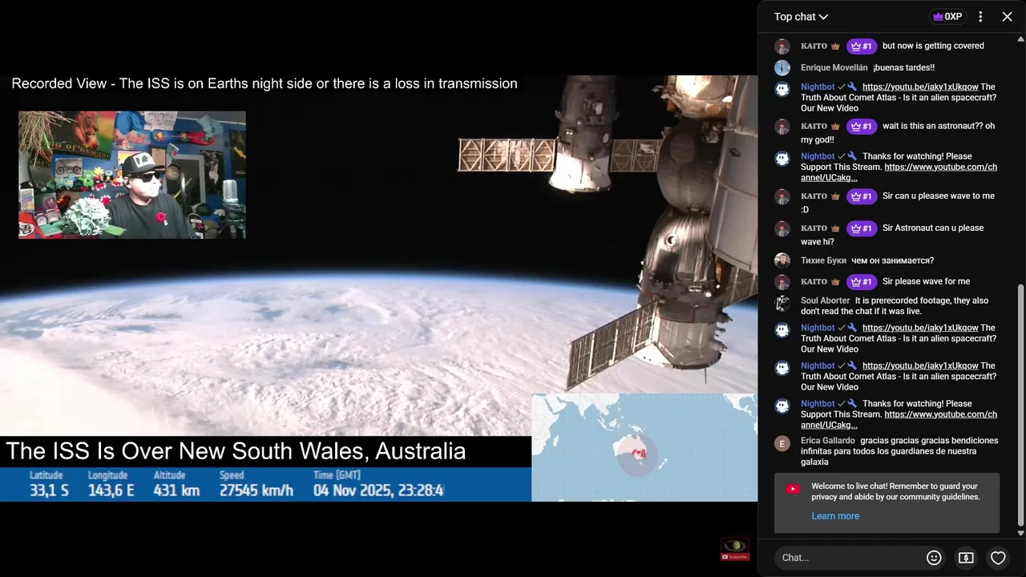
Task: Send a heart reaction
Action: coord(998,558)
